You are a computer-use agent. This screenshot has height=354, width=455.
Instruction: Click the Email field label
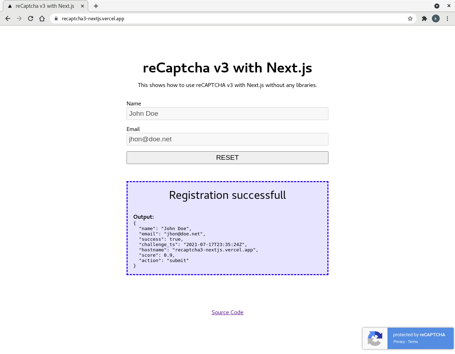point(133,129)
